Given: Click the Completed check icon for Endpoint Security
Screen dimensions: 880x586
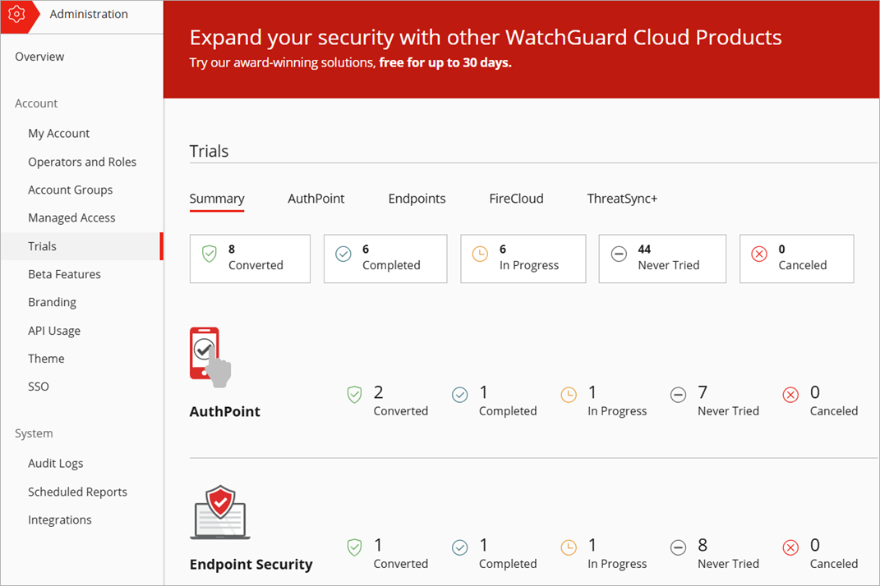Looking at the screenshot, I should tap(460, 547).
